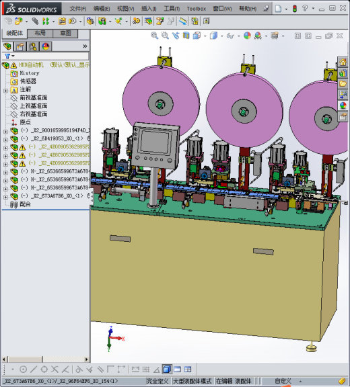Open the Appearances color ball task pane
350x387 pixels.
[343, 105]
